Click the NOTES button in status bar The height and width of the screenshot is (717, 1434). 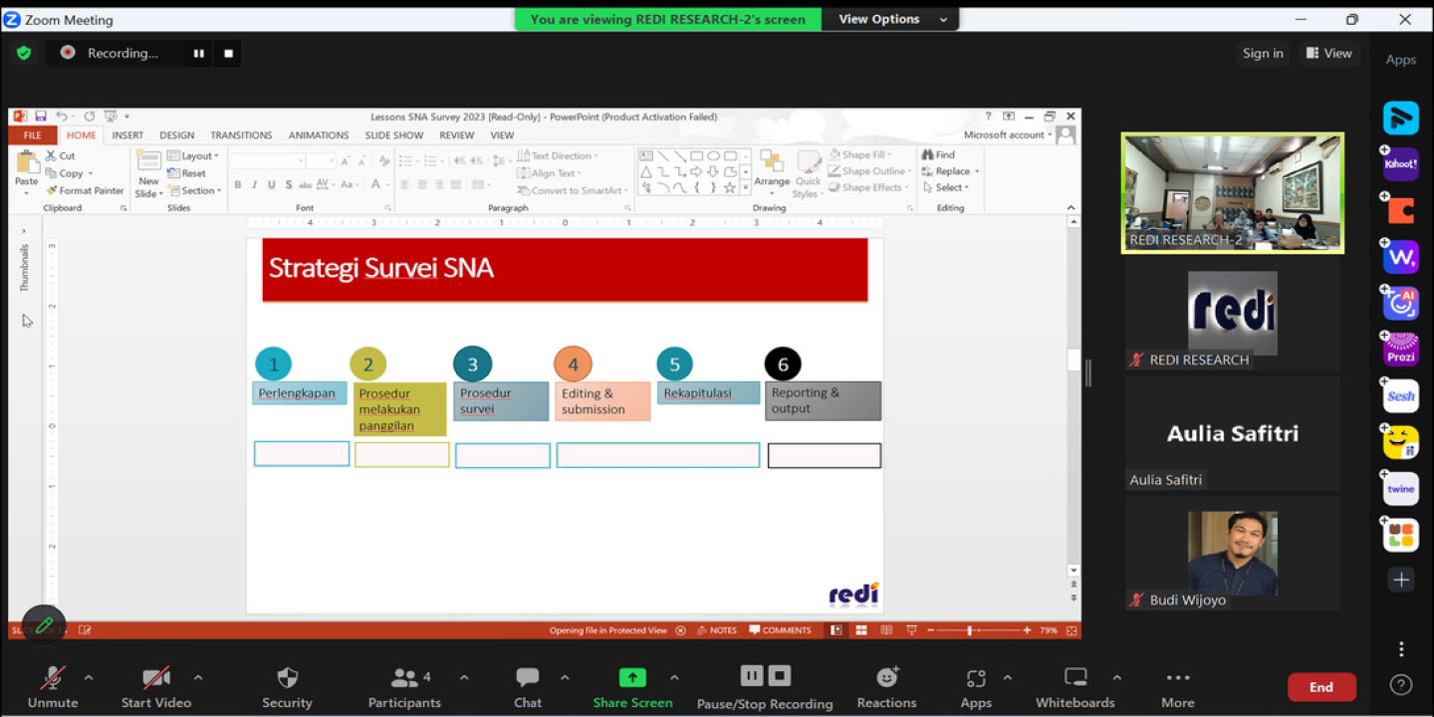(x=717, y=630)
